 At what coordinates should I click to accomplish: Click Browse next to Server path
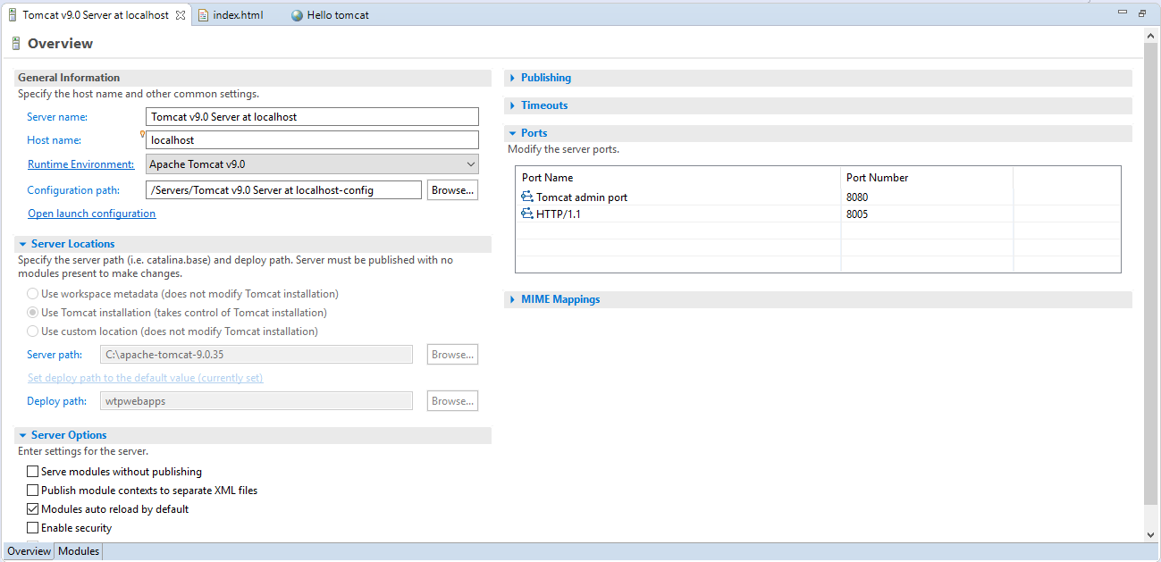point(452,355)
